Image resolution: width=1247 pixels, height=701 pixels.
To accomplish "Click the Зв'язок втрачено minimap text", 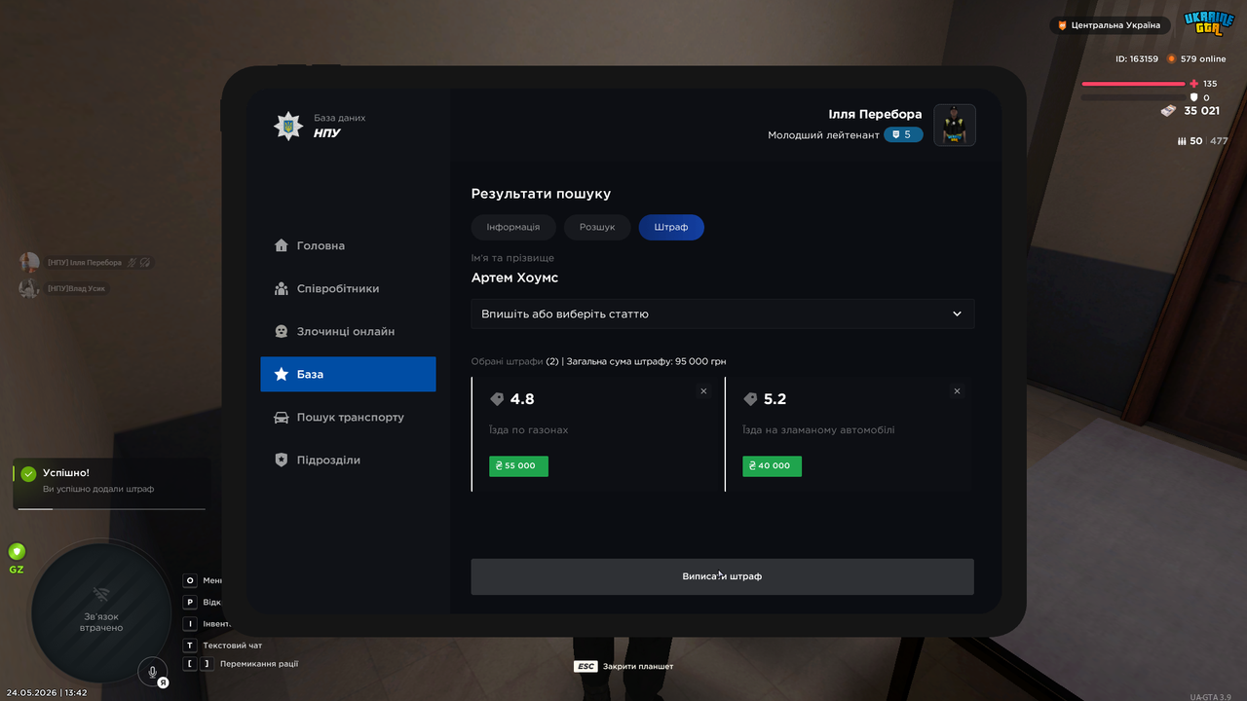I will tap(101, 621).
